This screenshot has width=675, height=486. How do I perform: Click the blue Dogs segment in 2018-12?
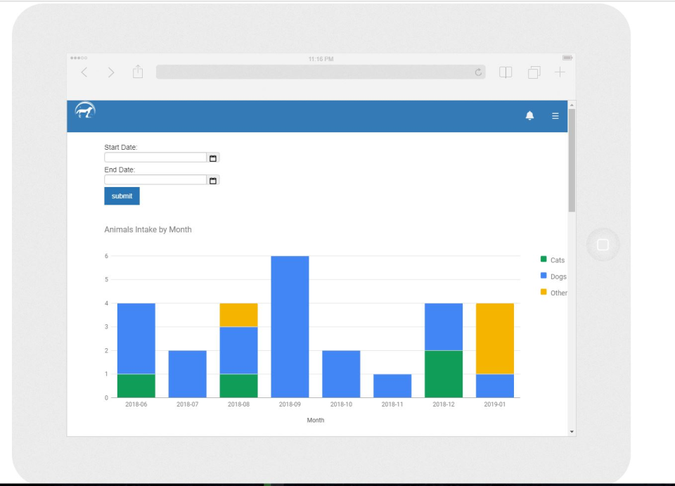click(444, 327)
